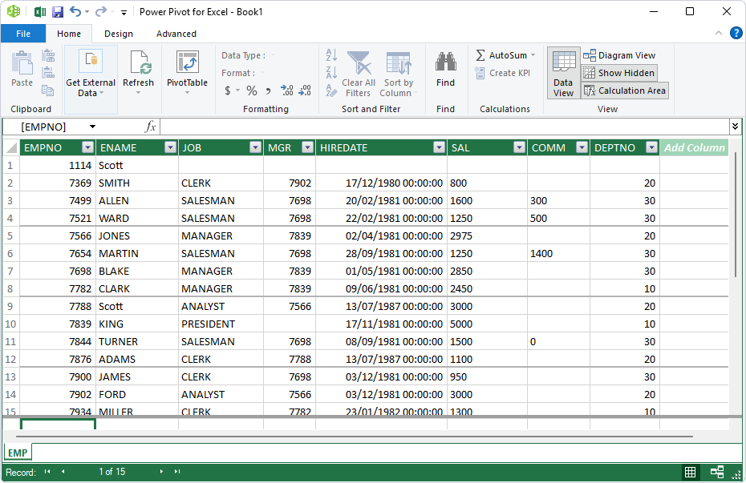Click the horizontal scrollbar
Screen dimensions: 746x483
pos(355,436)
